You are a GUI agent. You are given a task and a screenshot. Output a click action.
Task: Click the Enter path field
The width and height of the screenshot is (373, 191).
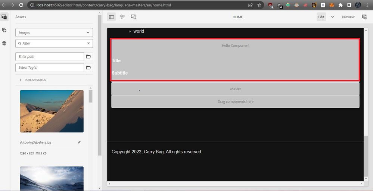click(50, 57)
